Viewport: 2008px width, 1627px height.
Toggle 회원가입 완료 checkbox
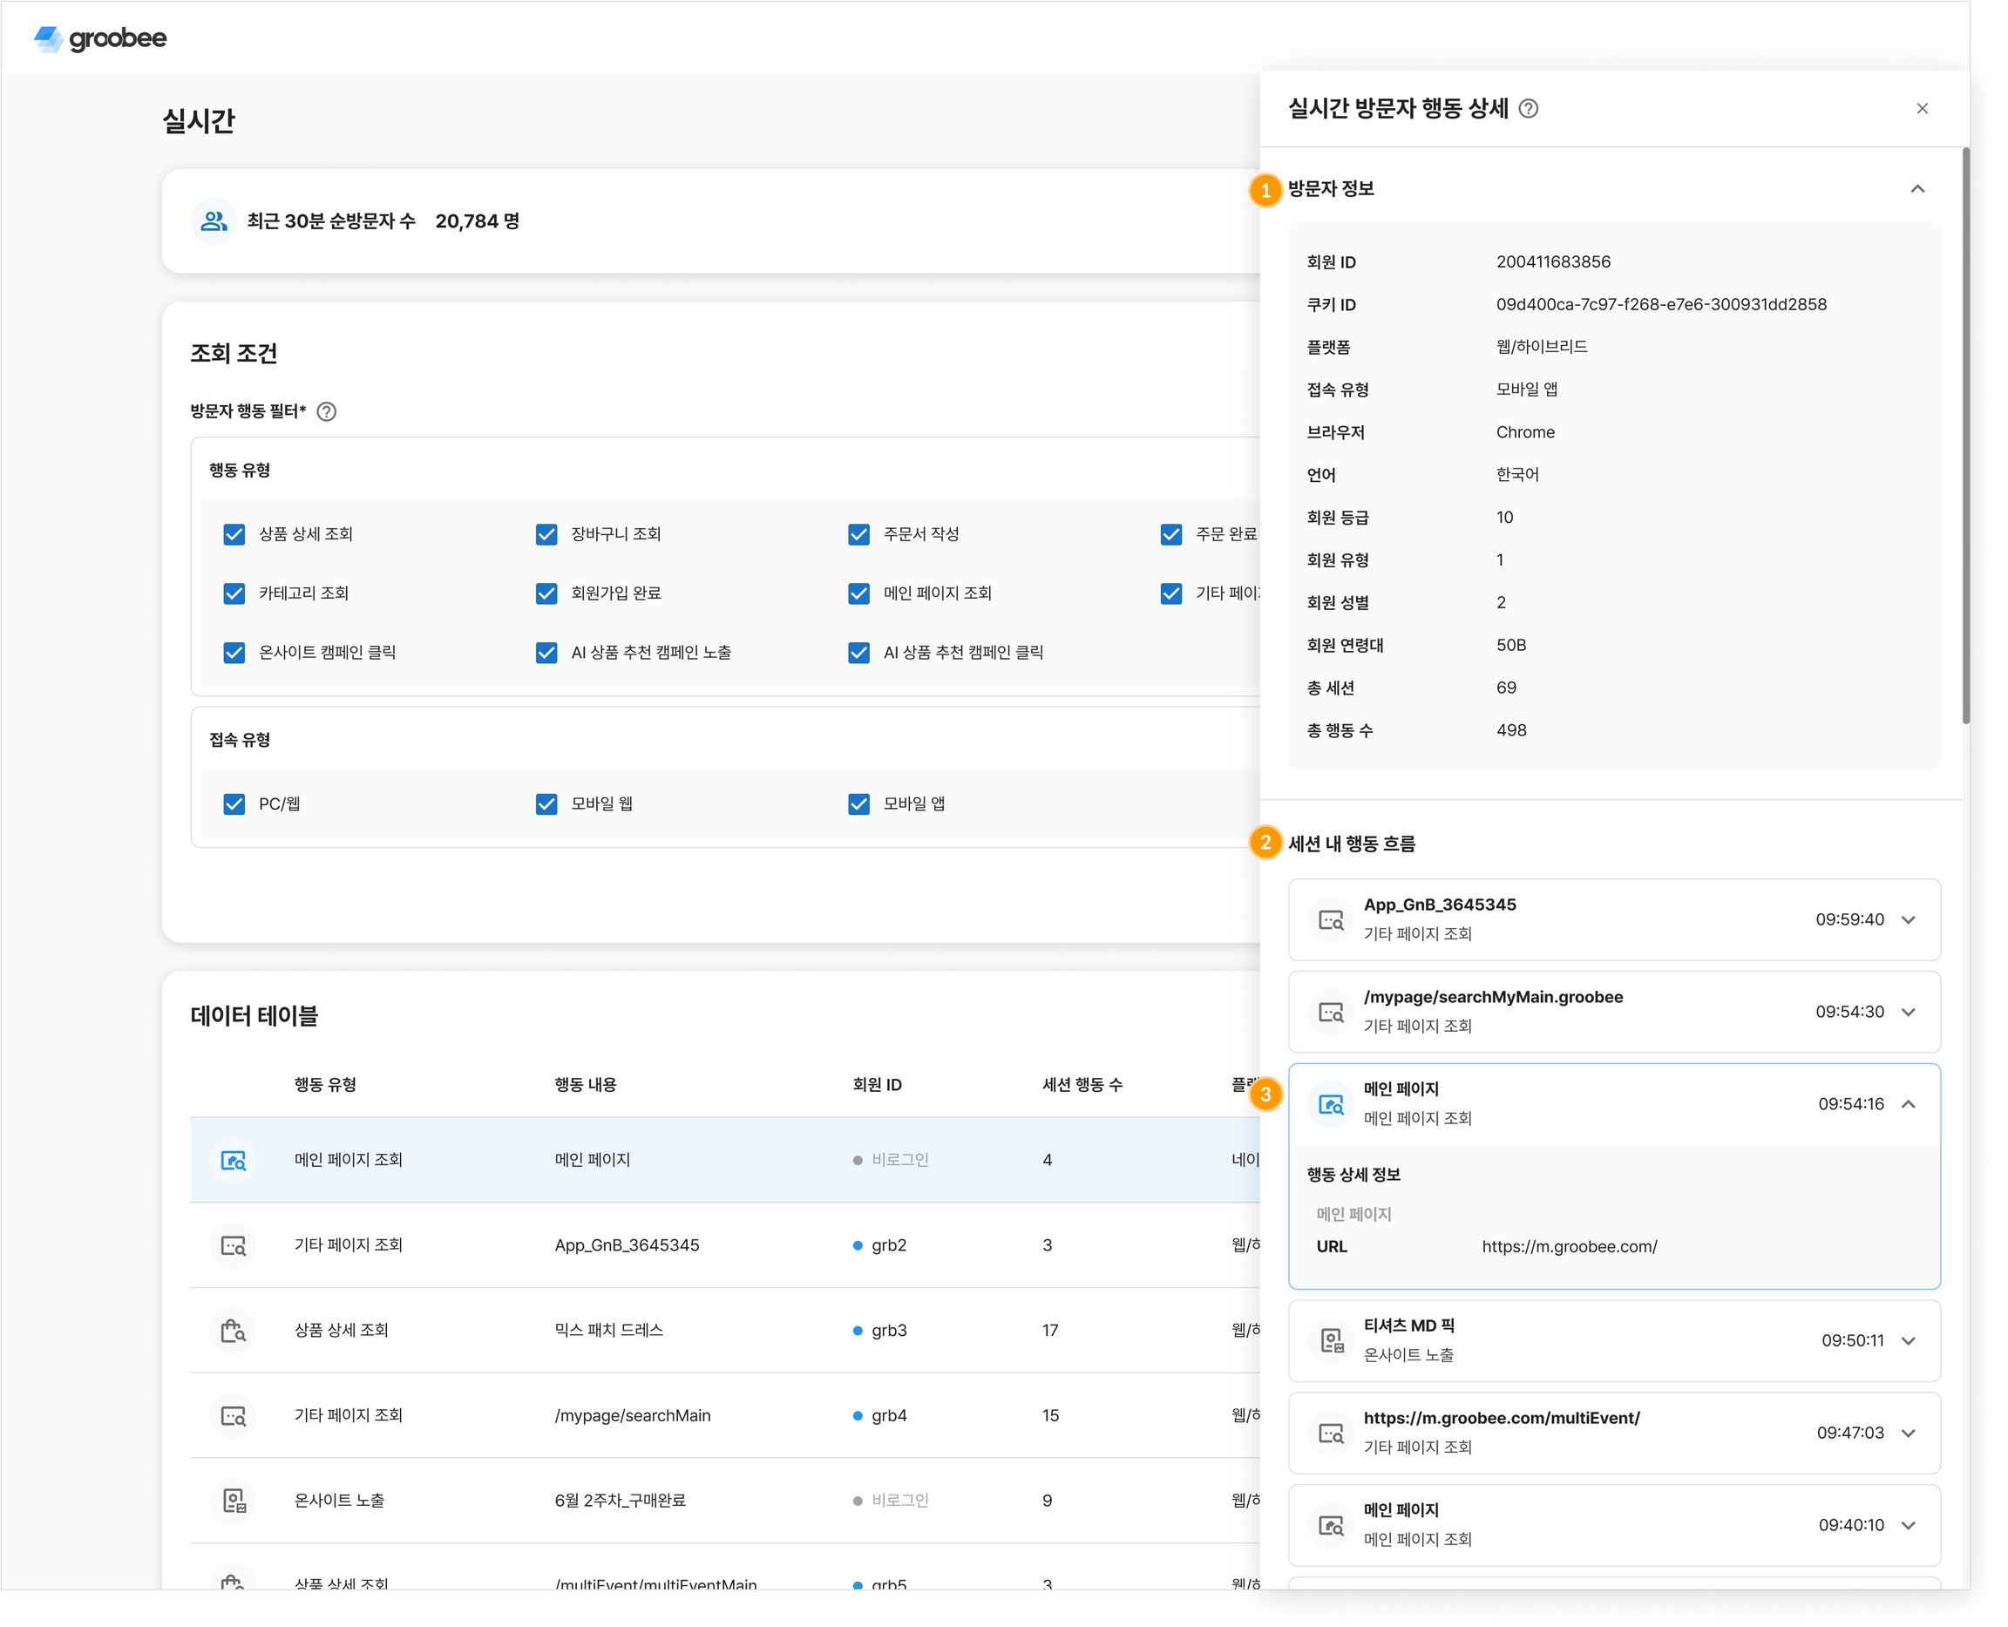click(546, 593)
